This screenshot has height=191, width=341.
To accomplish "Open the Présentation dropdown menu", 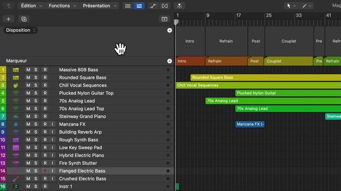I will pyautogui.click(x=100, y=6).
